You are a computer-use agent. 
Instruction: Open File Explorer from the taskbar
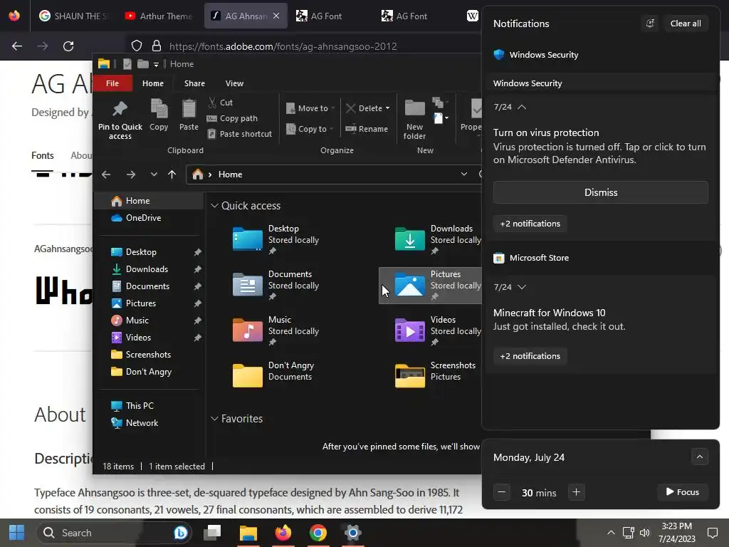[x=248, y=533]
